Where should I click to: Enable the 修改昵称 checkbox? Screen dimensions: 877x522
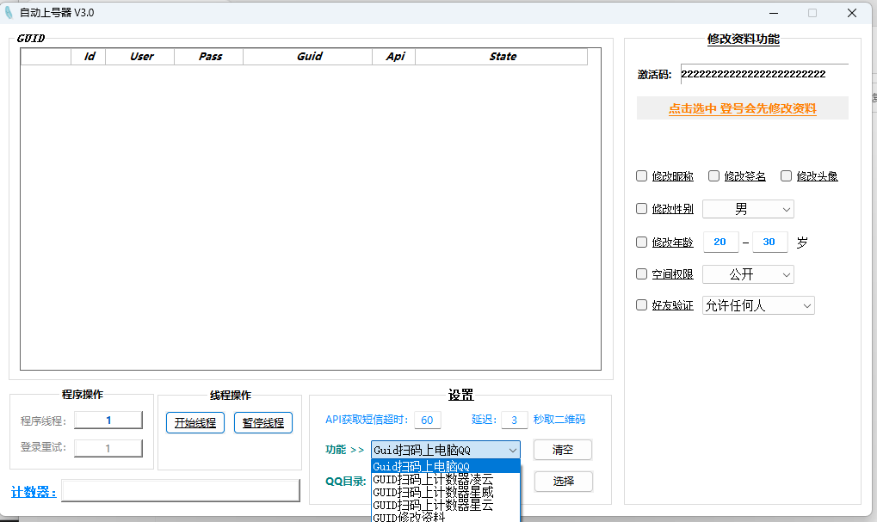click(641, 176)
